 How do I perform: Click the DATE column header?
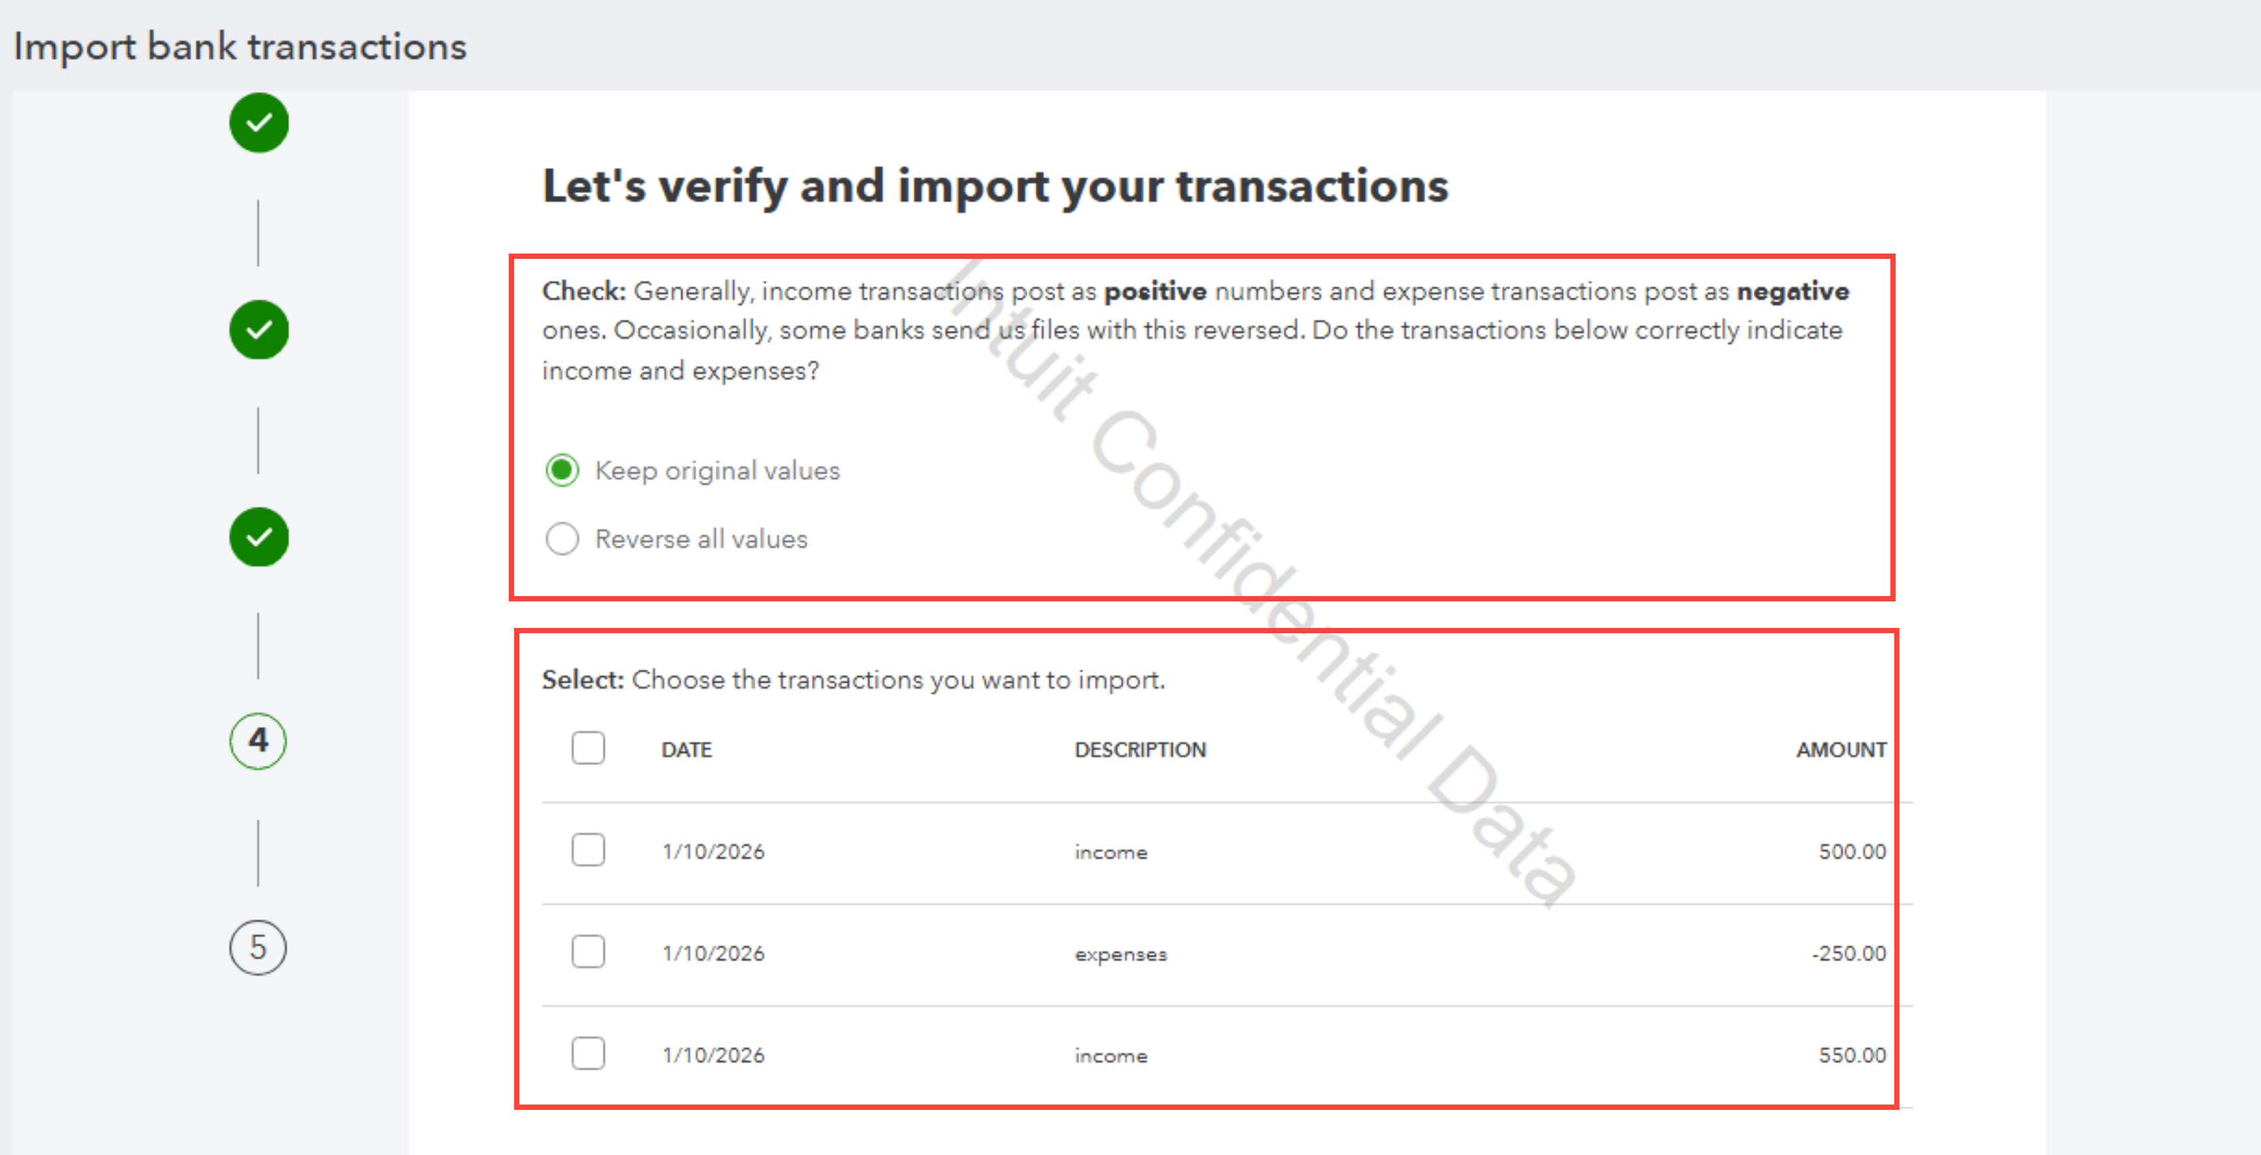686,750
